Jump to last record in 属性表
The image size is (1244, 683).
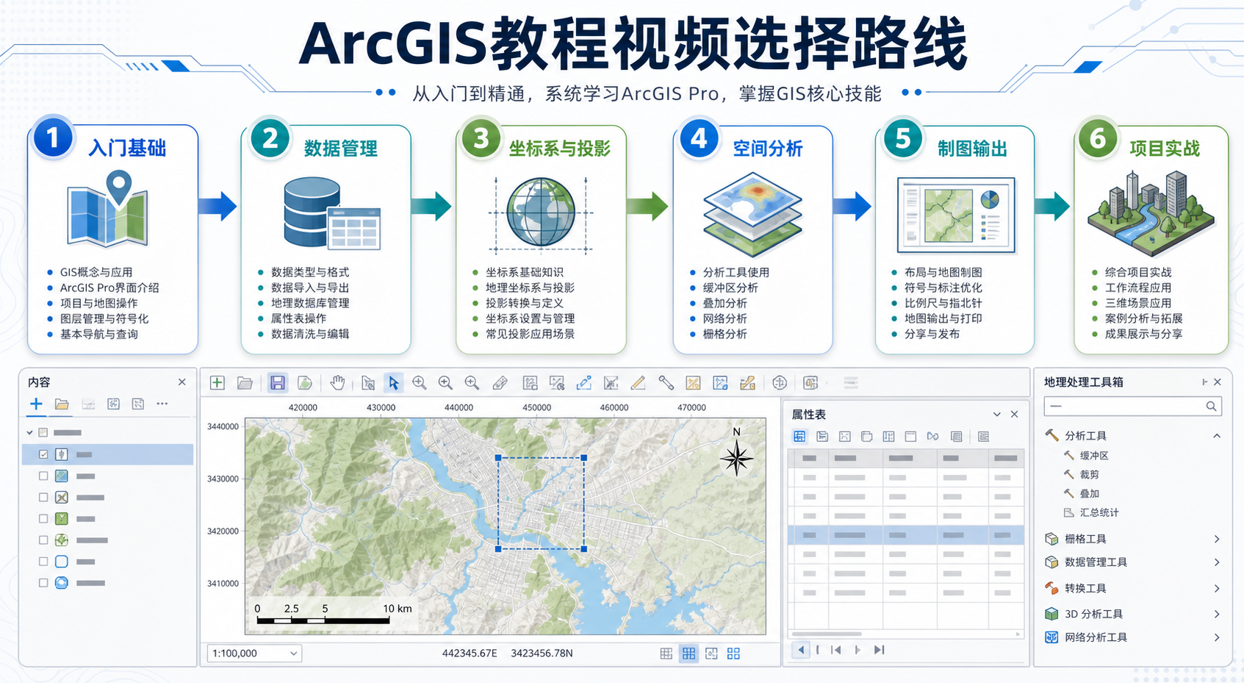click(880, 650)
